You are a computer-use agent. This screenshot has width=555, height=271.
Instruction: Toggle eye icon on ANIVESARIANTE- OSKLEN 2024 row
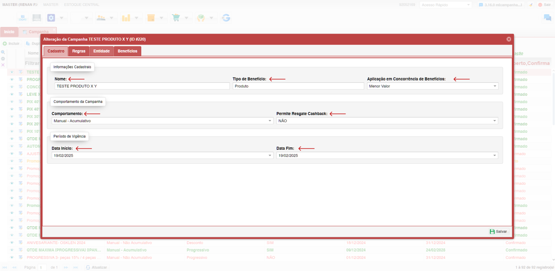[12, 243]
